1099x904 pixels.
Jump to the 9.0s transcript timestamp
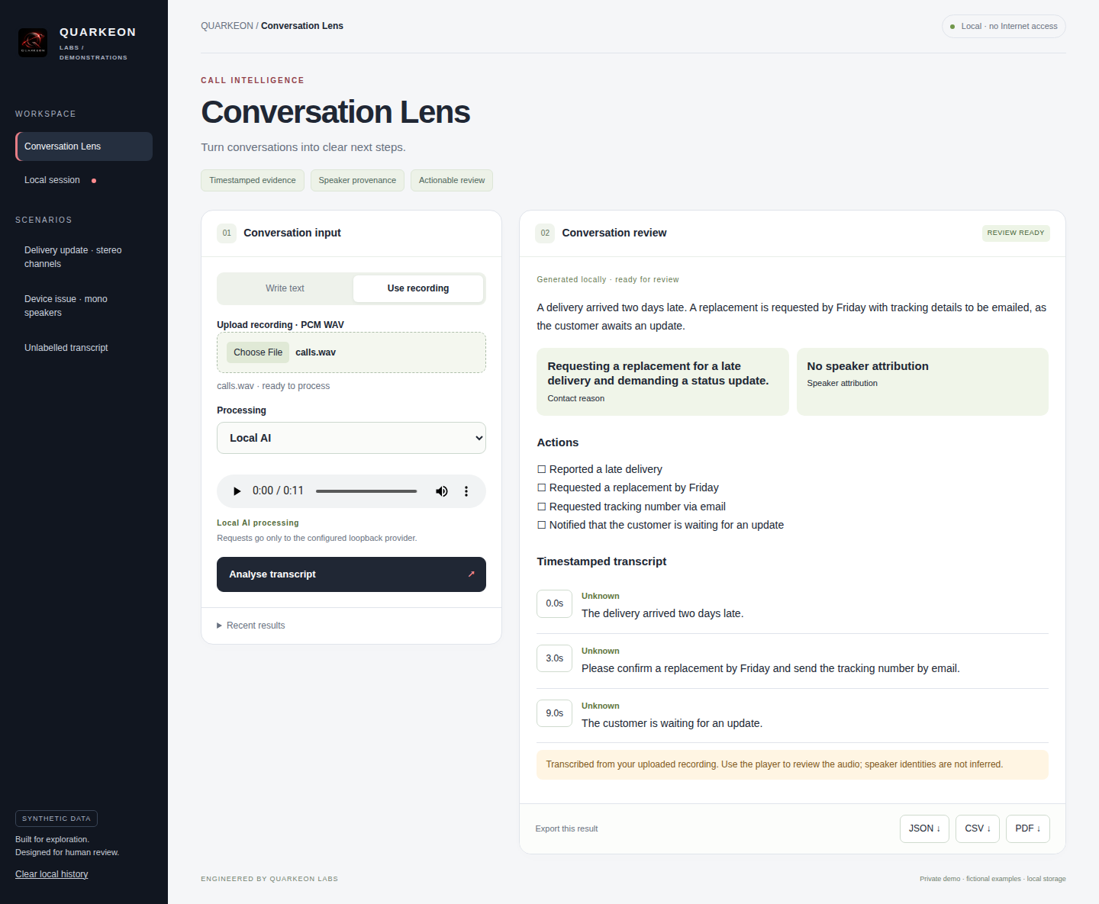(554, 713)
